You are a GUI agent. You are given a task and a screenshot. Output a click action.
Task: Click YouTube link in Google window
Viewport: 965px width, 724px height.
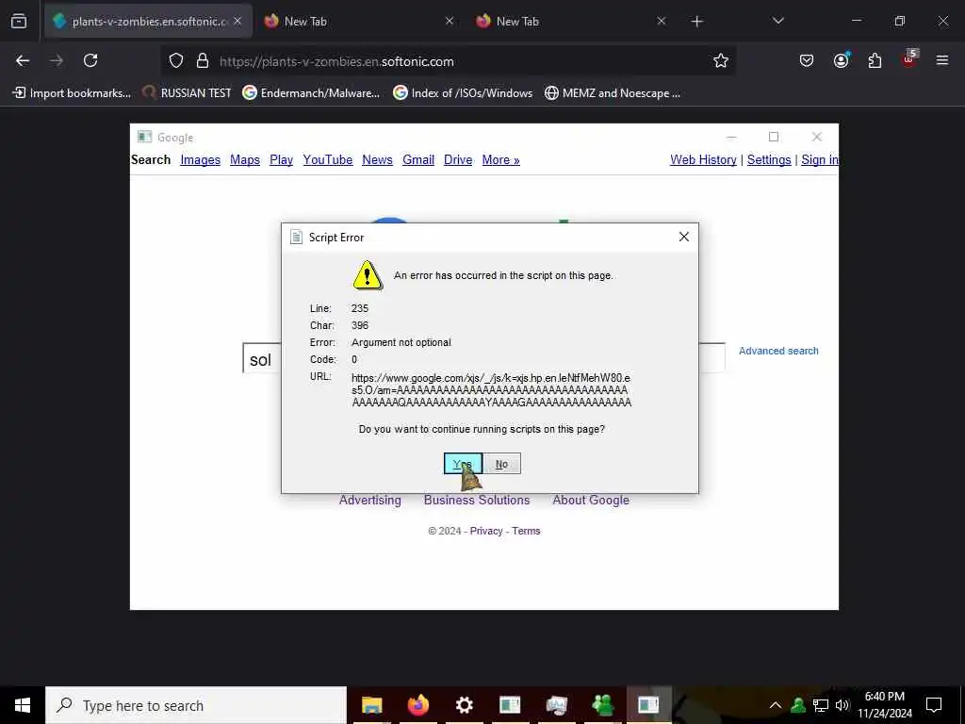tap(327, 160)
